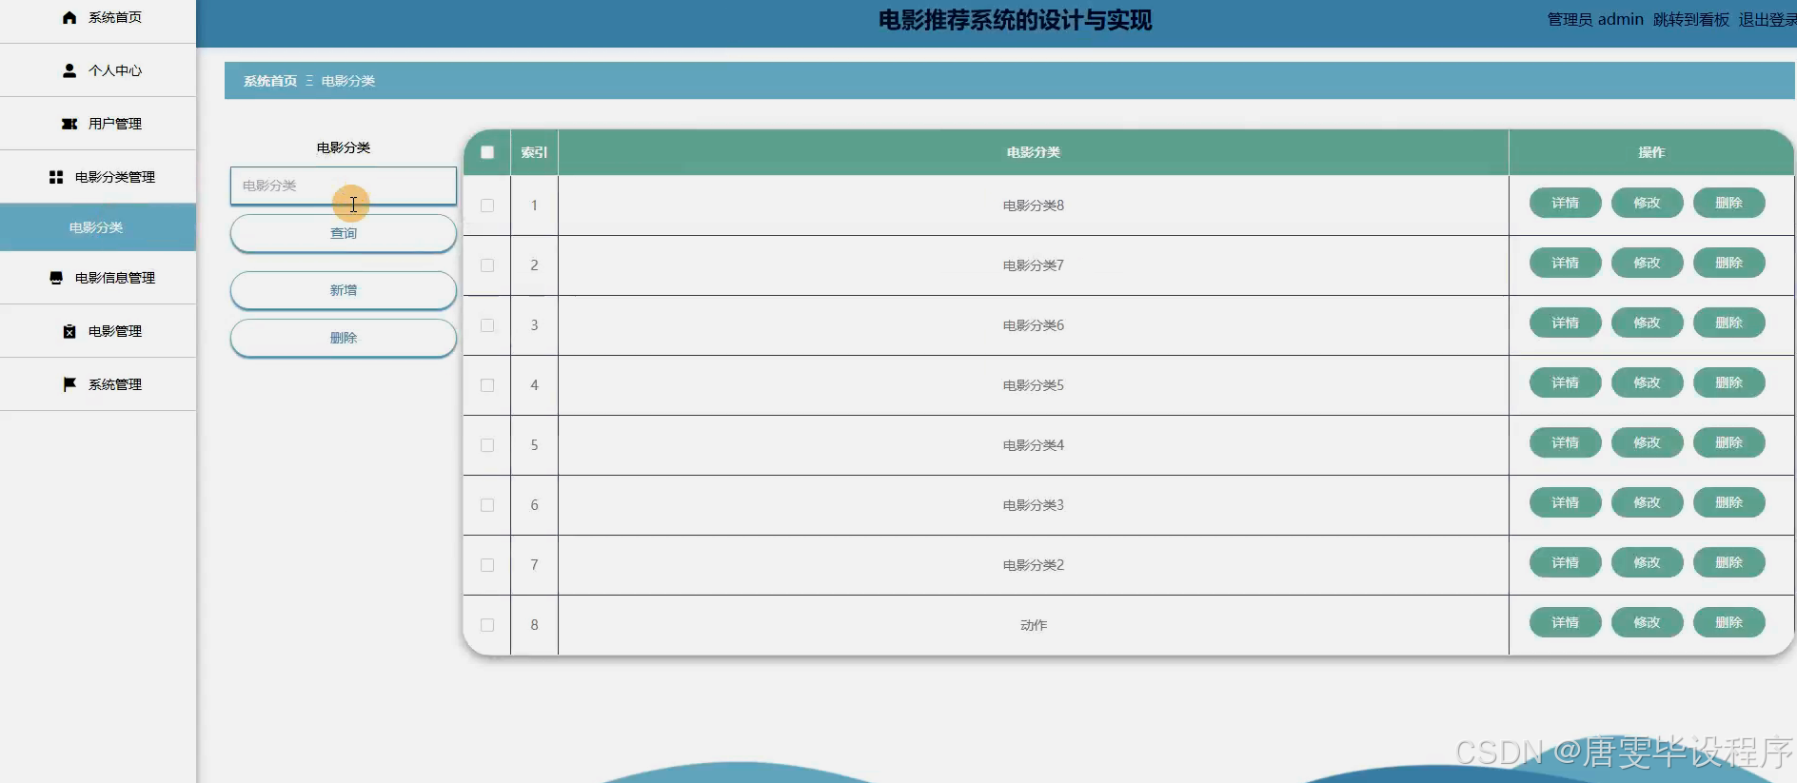Click 修改 for the 动作 row
The height and width of the screenshot is (783, 1797).
click(1647, 622)
